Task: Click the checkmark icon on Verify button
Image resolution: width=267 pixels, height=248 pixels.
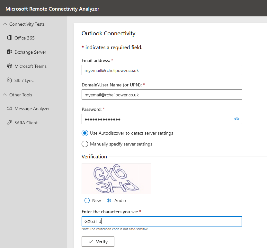Action: 91,242
